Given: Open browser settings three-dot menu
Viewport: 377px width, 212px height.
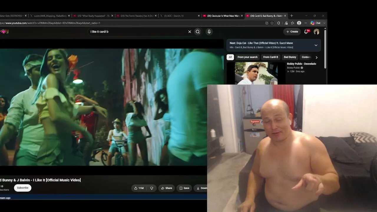Looking at the screenshot, I should pyautogui.click(x=305, y=23).
